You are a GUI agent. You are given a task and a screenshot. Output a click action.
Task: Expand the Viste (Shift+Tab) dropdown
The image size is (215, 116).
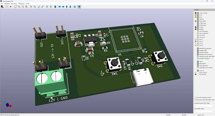204,111
